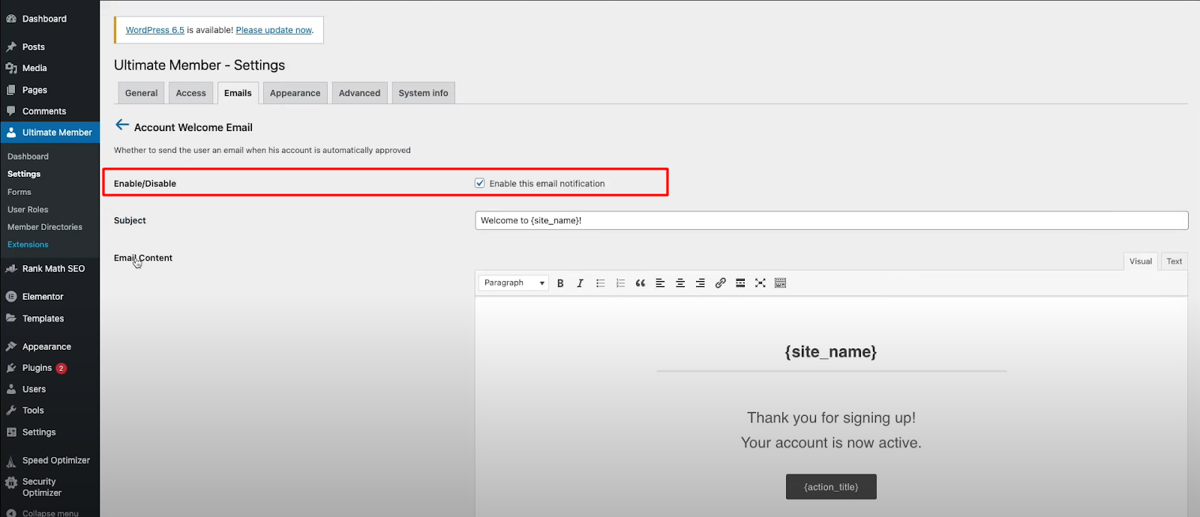Viewport: 1200px width, 517px height.
Task: Uncheck Enable this email notification
Action: click(480, 184)
